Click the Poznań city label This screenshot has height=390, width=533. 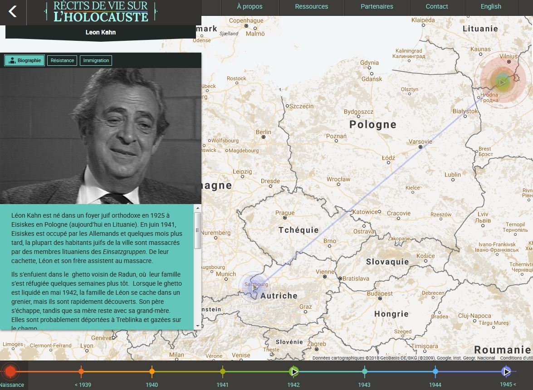coord(336,136)
